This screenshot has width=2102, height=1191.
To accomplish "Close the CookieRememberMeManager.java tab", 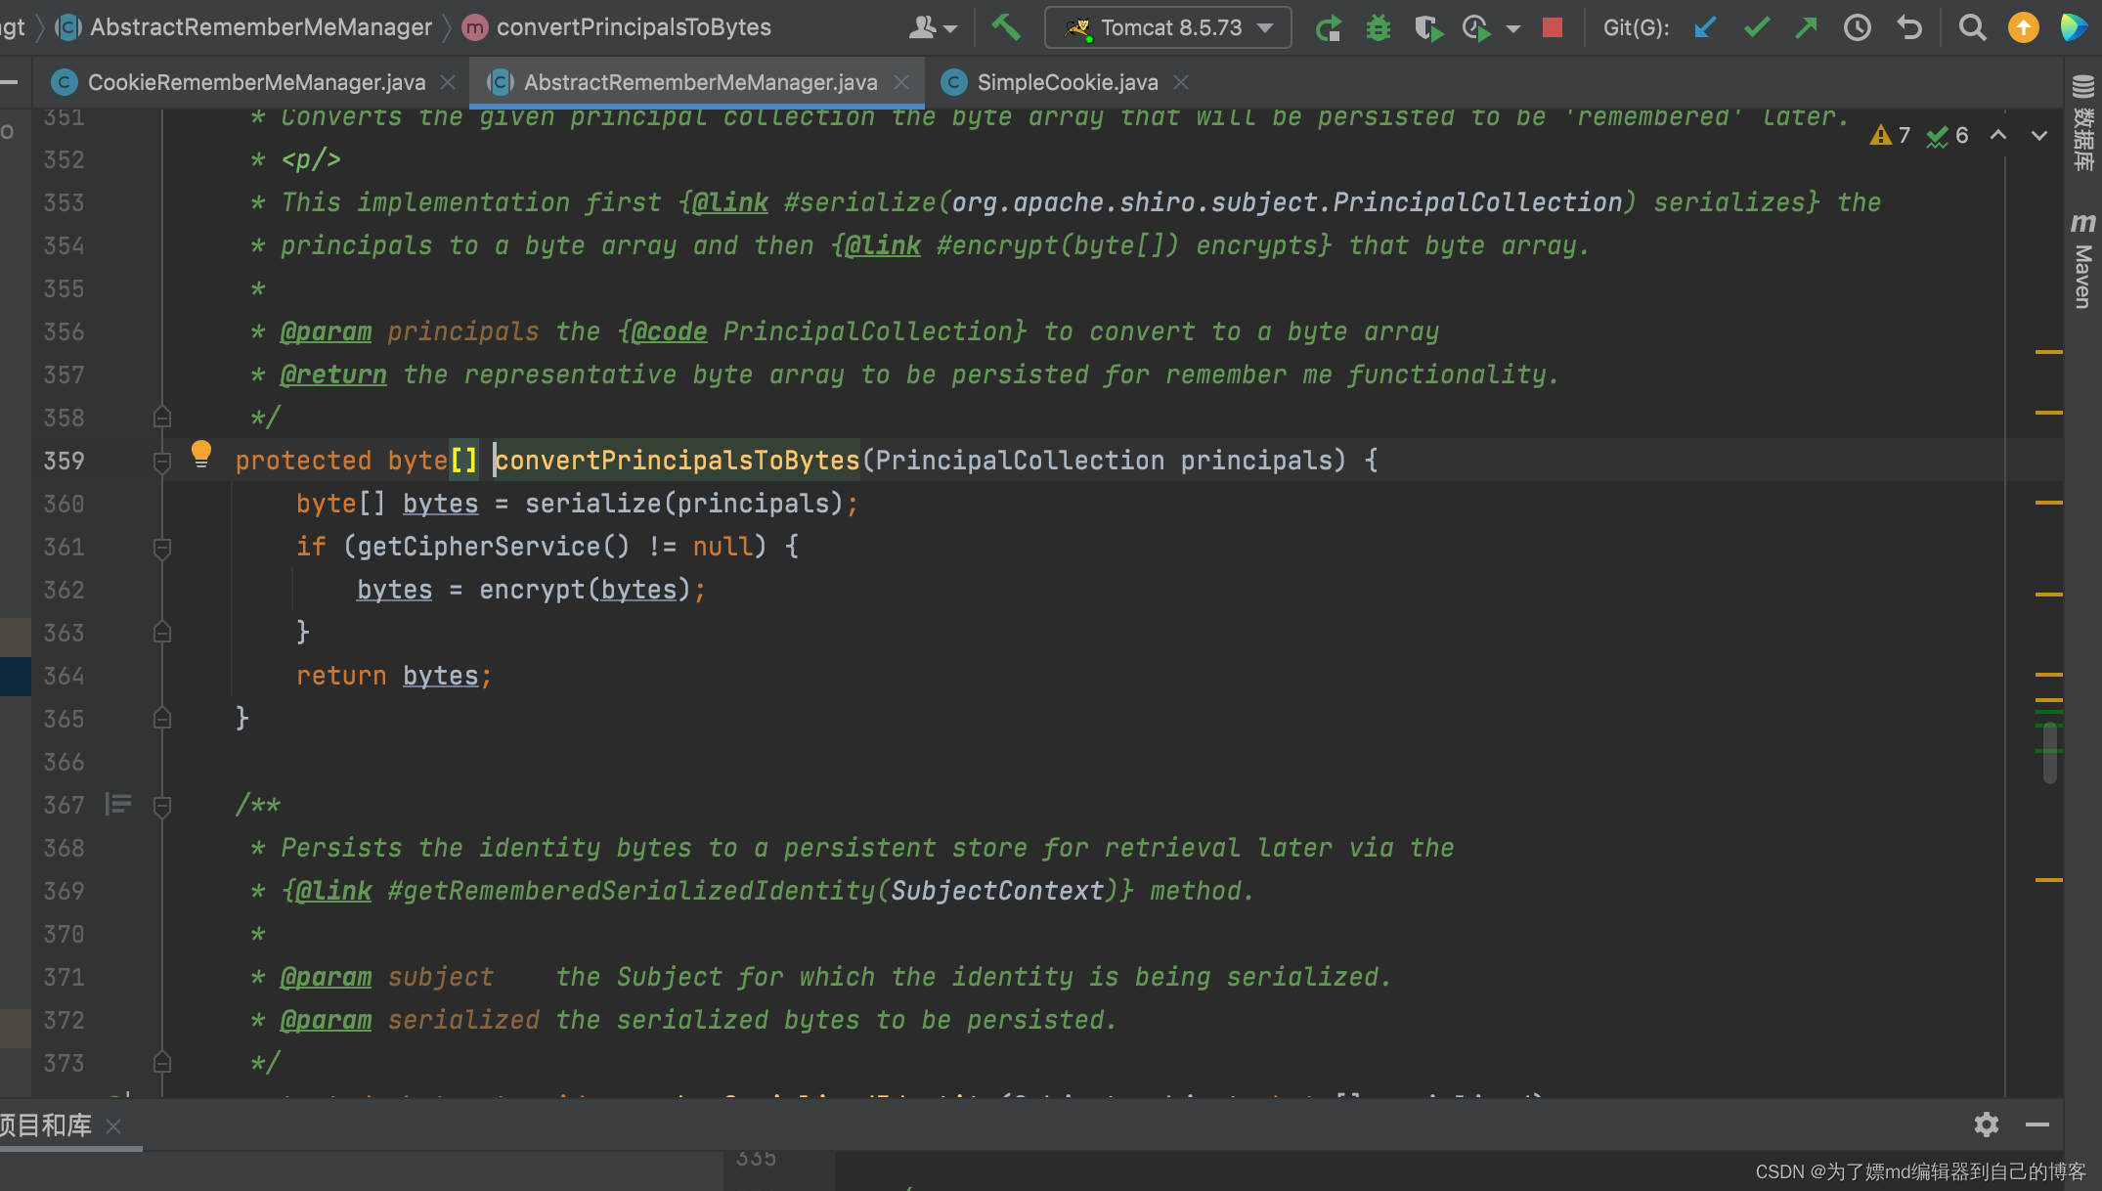I will (x=448, y=82).
